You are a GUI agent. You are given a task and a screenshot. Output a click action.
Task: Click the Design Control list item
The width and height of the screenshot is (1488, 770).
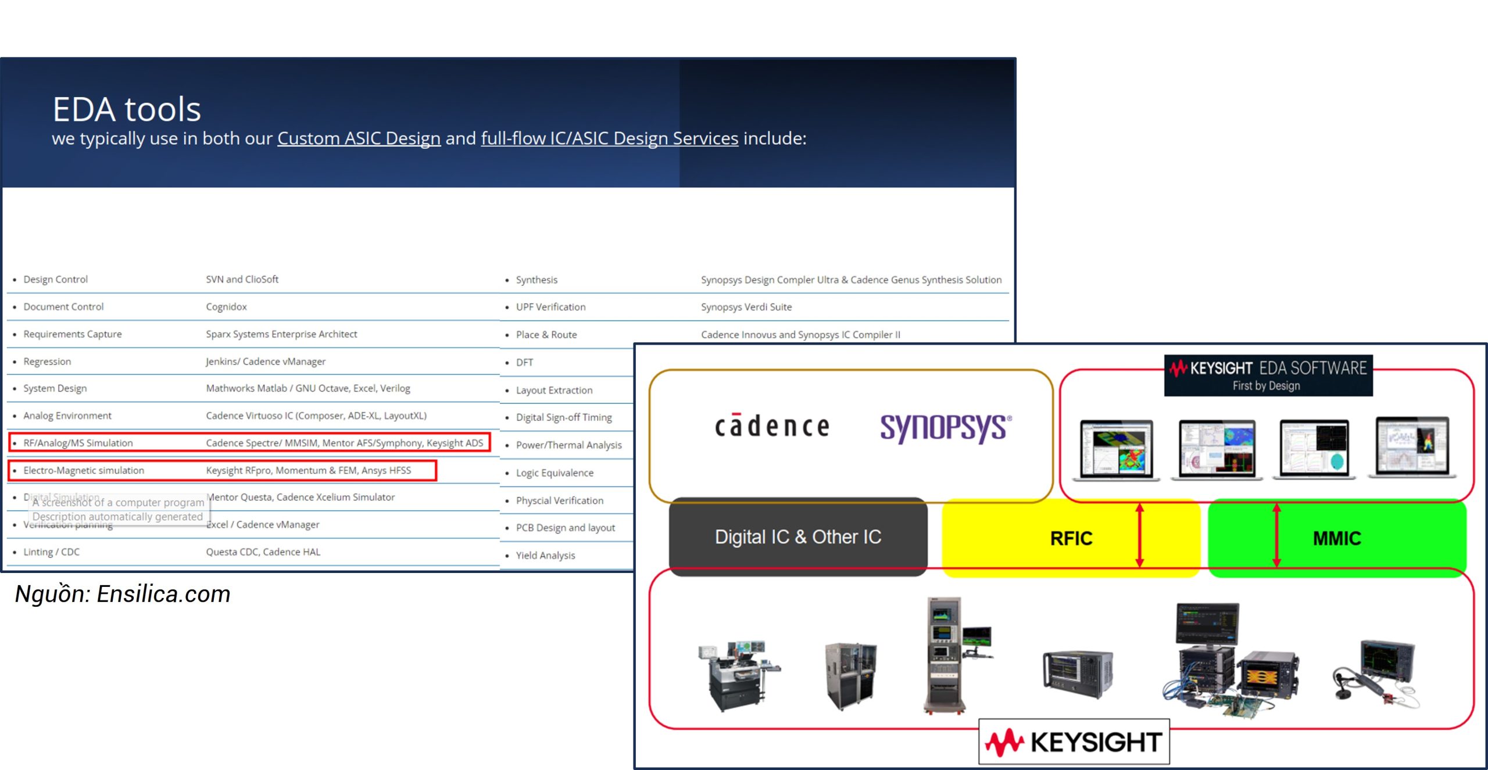pos(55,280)
